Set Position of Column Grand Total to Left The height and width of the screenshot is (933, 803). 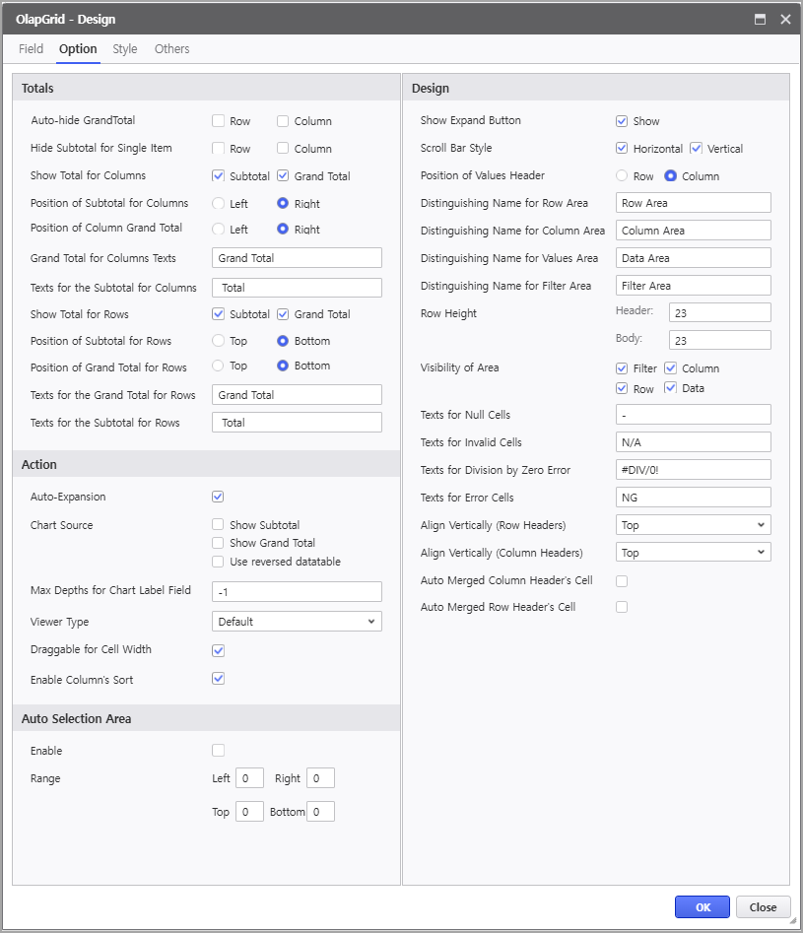point(219,230)
